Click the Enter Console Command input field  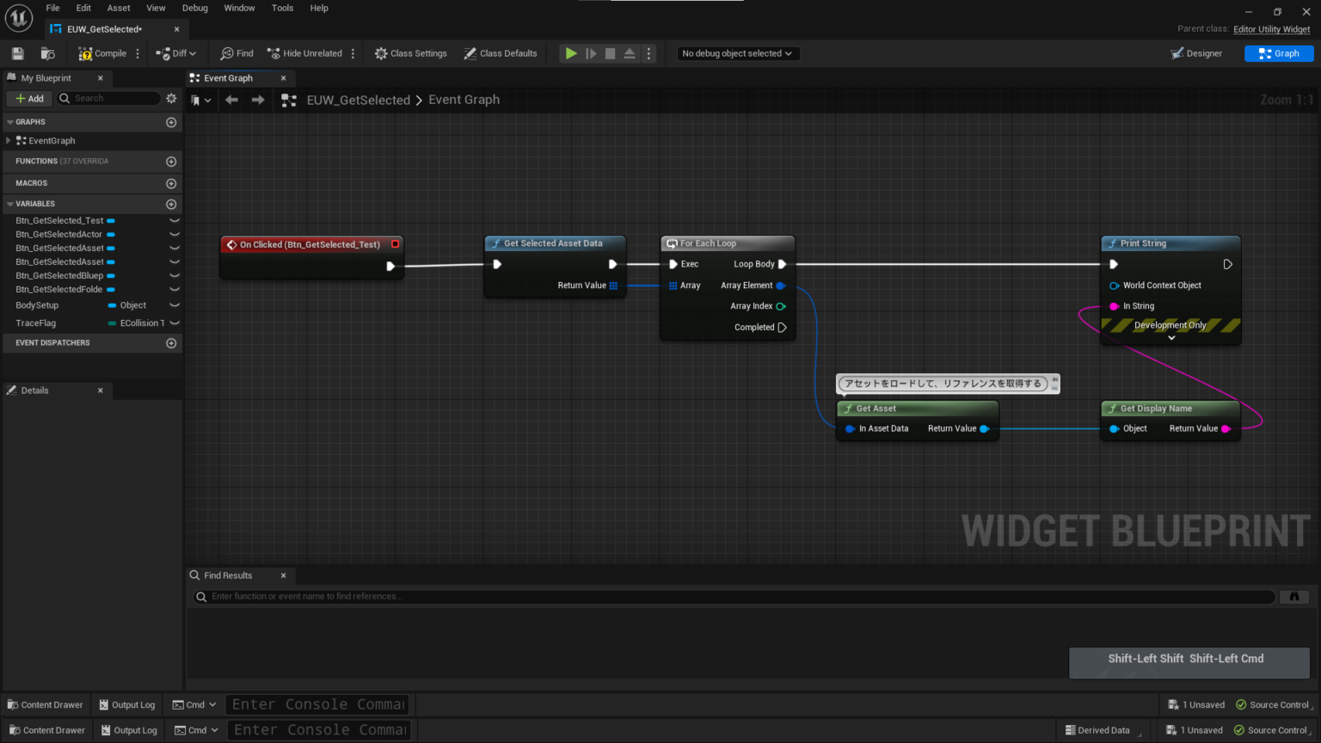click(x=316, y=704)
